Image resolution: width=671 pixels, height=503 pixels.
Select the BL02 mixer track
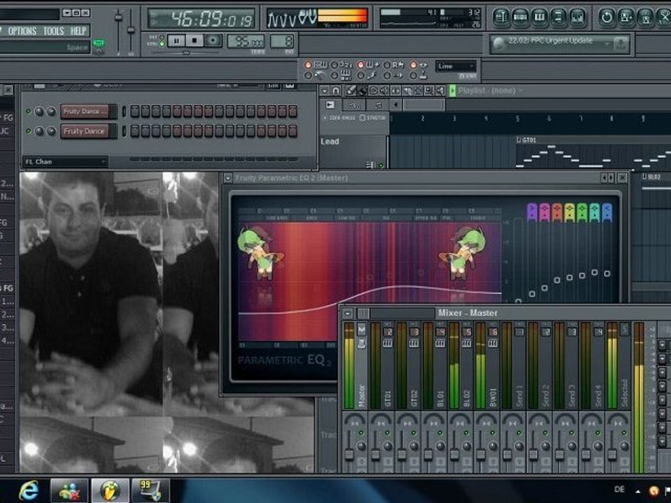click(462, 365)
